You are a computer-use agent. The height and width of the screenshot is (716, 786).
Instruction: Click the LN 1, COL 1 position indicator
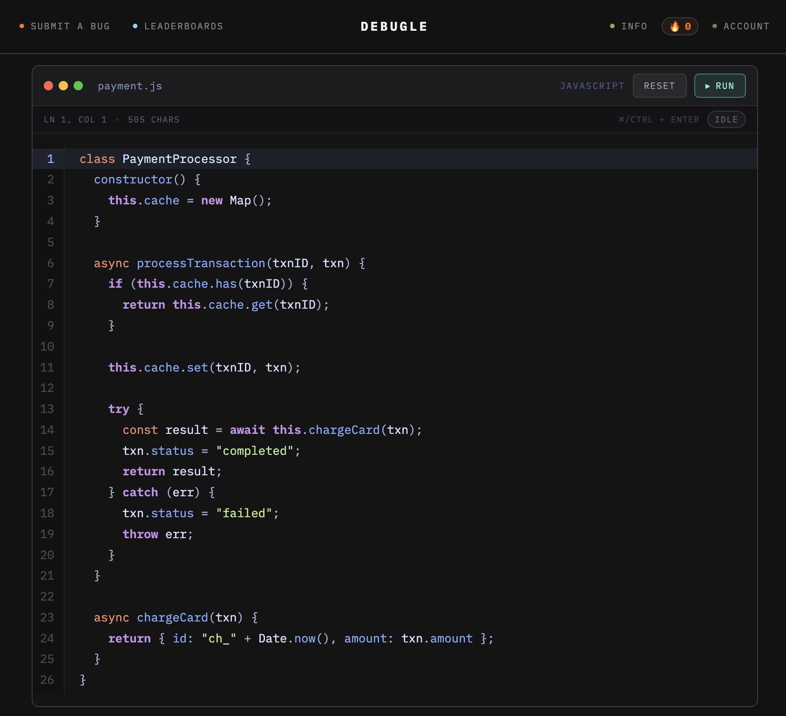pyautogui.click(x=75, y=119)
